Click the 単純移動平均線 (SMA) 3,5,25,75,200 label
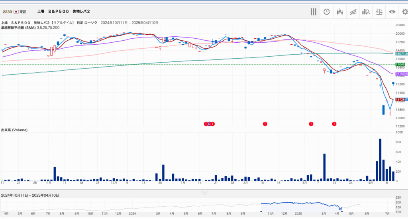The image size is (408, 219). point(30,28)
